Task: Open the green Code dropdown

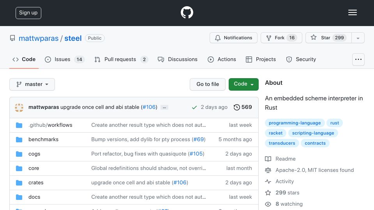Action: [x=243, y=84]
